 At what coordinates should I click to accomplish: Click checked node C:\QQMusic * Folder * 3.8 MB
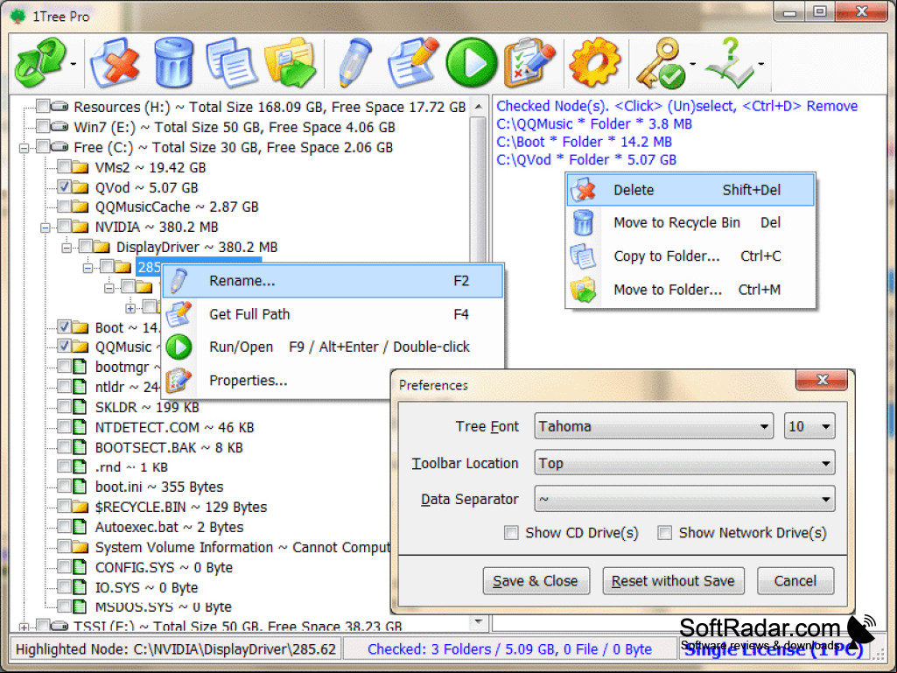594,124
